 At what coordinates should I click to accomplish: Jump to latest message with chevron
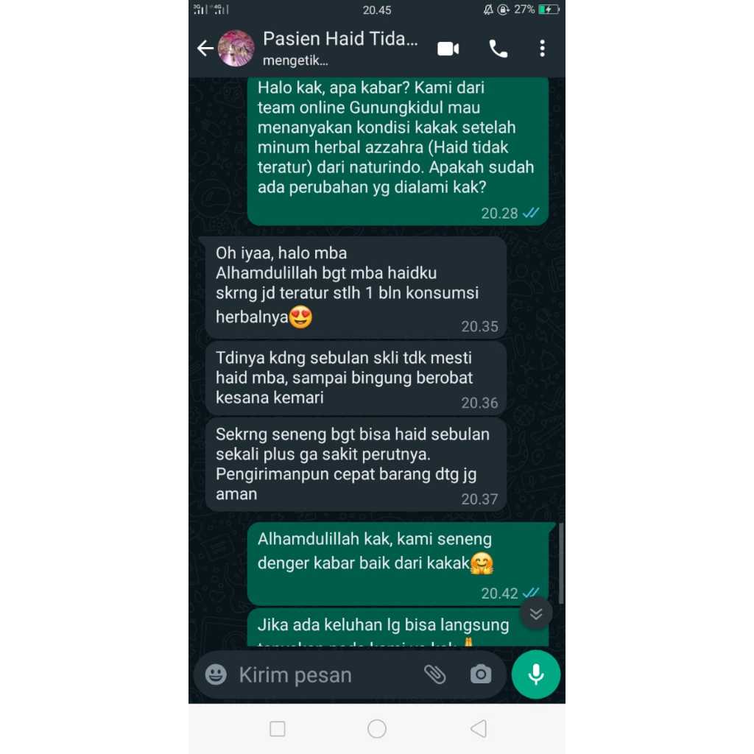coord(536,613)
